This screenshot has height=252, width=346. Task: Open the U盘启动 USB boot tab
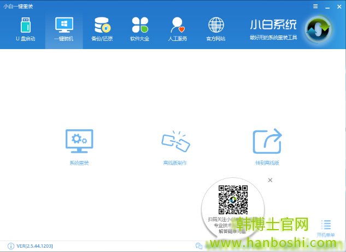point(25,29)
